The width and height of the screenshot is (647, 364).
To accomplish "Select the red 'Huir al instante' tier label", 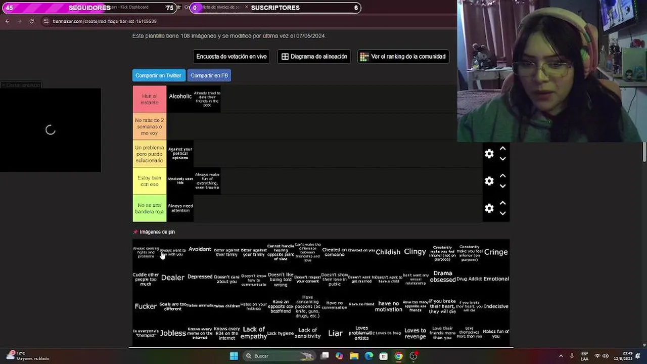I will [x=150, y=99].
